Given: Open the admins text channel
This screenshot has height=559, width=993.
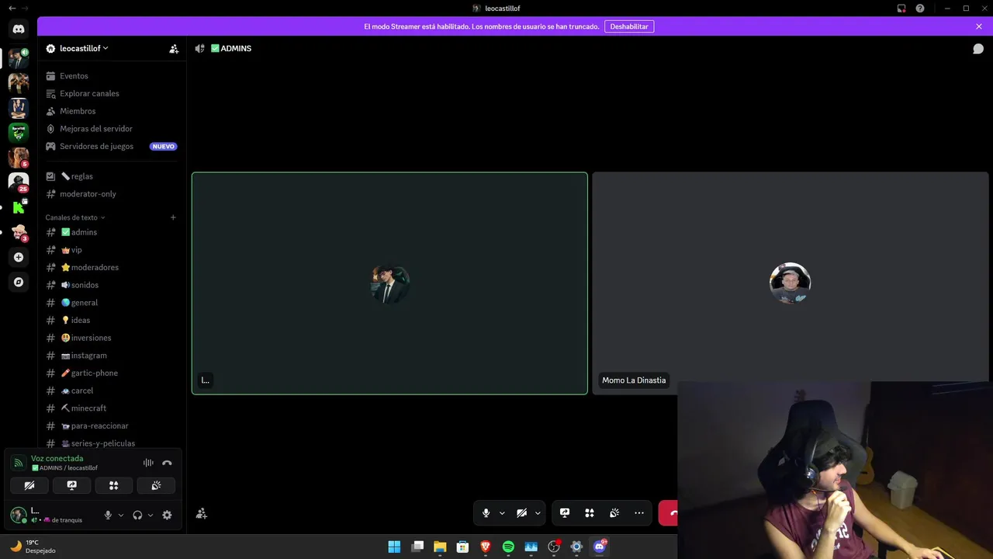Looking at the screenshot, I should 112,232.
